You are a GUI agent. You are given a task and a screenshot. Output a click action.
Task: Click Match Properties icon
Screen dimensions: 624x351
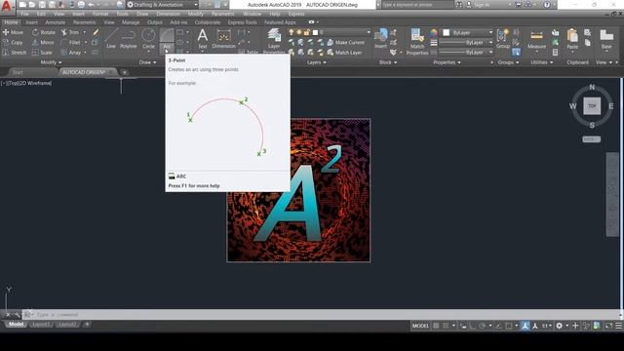(417, 41)
